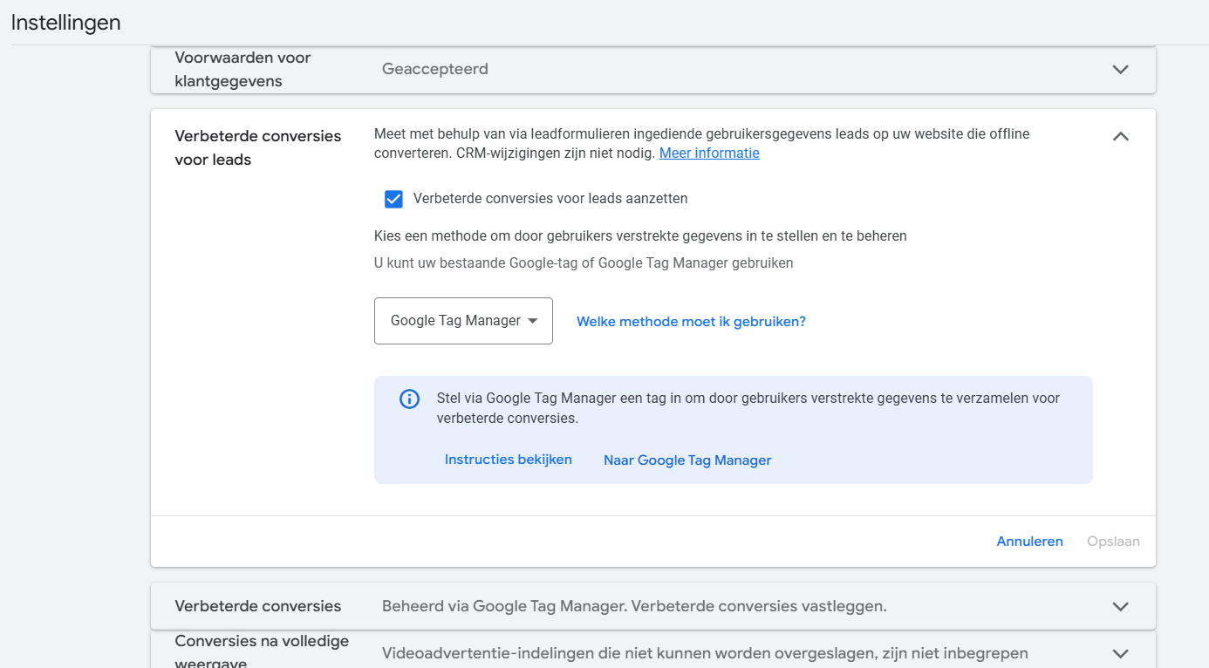Go to 'Naar Google Tag Manager' link
This screenshot has width=1209, height=668.
coord(687,460)
